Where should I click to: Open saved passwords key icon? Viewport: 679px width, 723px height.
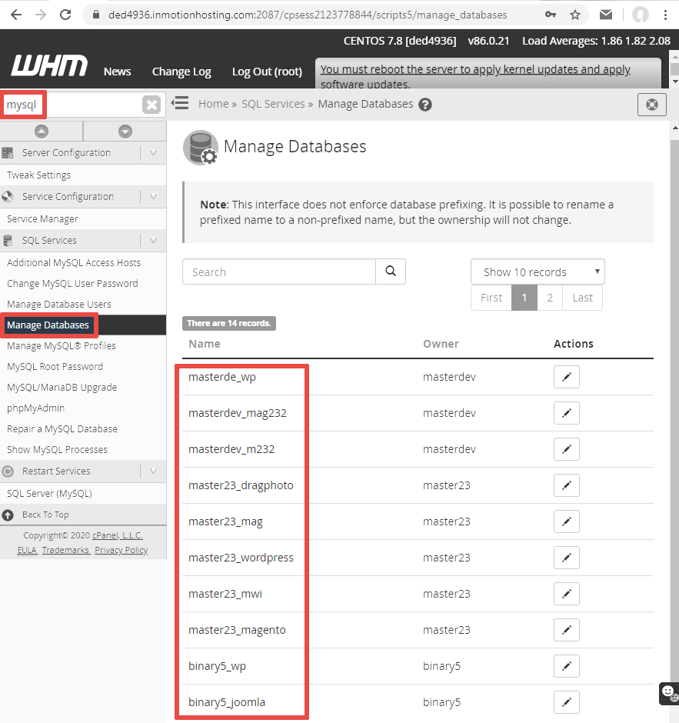551,15
